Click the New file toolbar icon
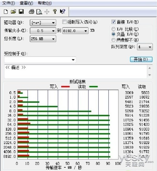 [6, 12]
